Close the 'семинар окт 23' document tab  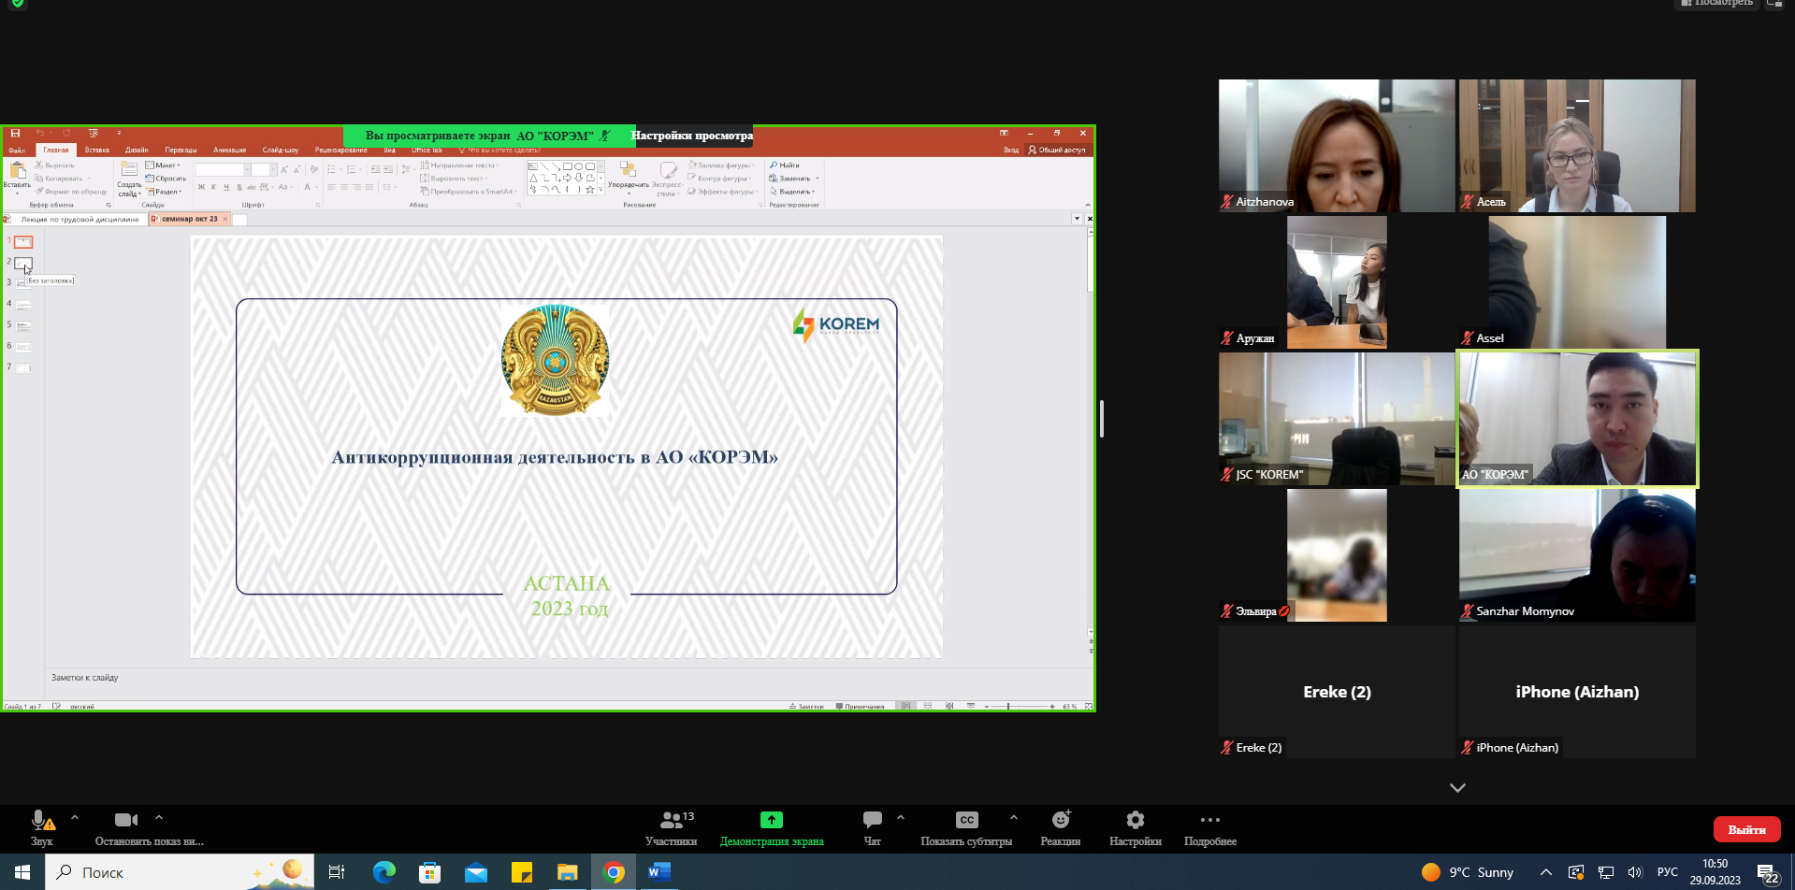(x=225, y=219)
